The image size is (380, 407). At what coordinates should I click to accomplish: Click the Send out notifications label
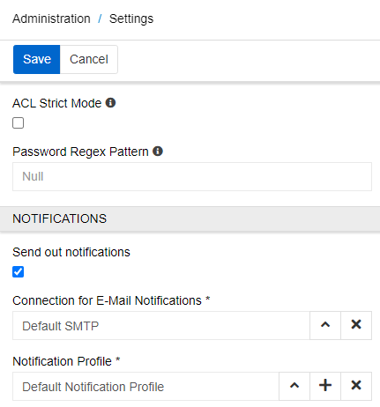[x=71, y=252]
